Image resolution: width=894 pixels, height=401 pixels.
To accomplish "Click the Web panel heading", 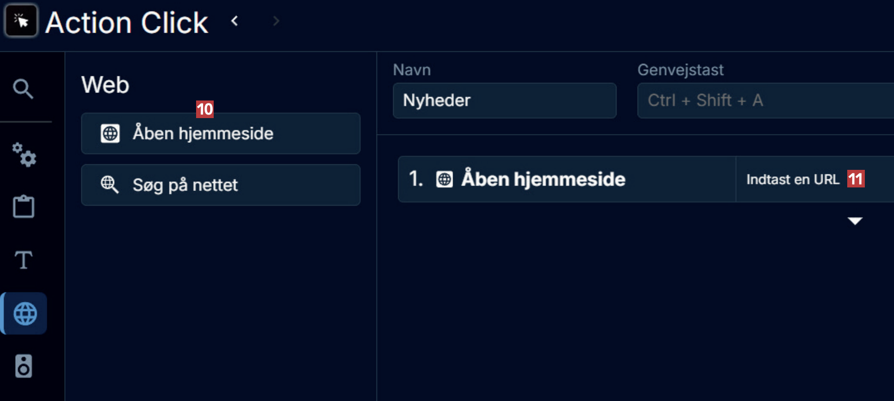I will 106,85.
